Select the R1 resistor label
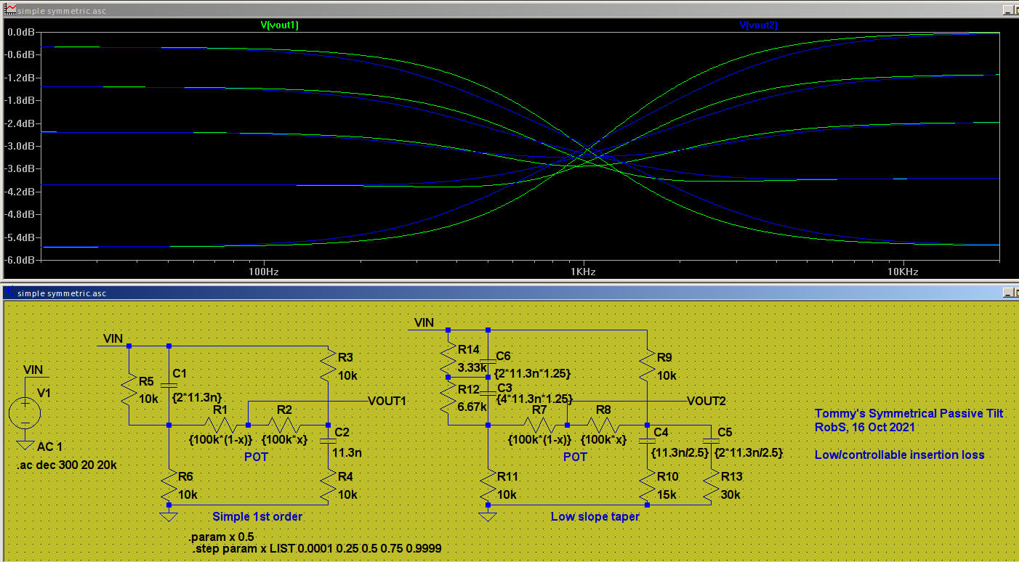Screen dimensions: 1019x562 click(219, 410)
